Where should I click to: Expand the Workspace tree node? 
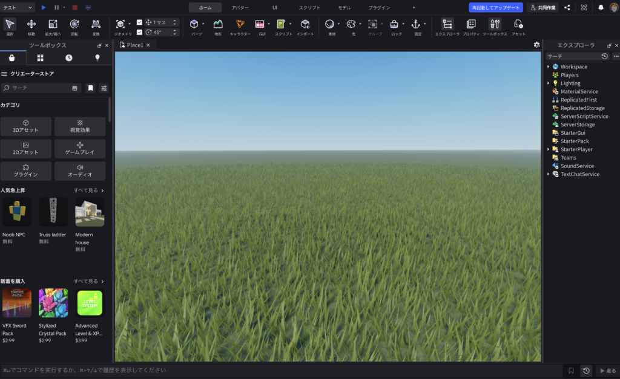549,66
